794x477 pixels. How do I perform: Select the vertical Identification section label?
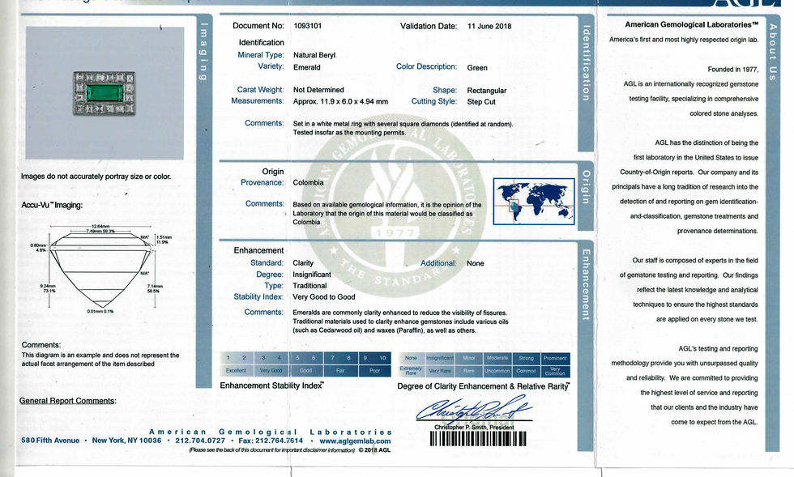[587, 63]
